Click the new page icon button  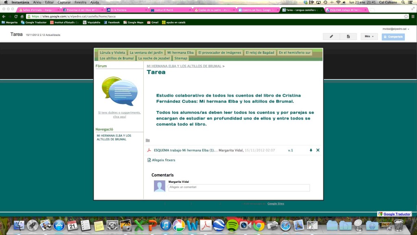[x=348, y=36]
